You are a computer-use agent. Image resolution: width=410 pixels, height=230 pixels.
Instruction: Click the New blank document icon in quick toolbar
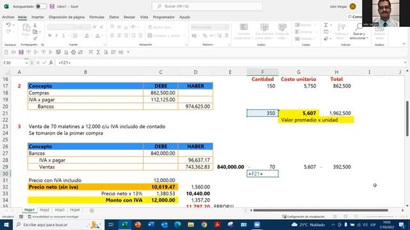[6, 52]
